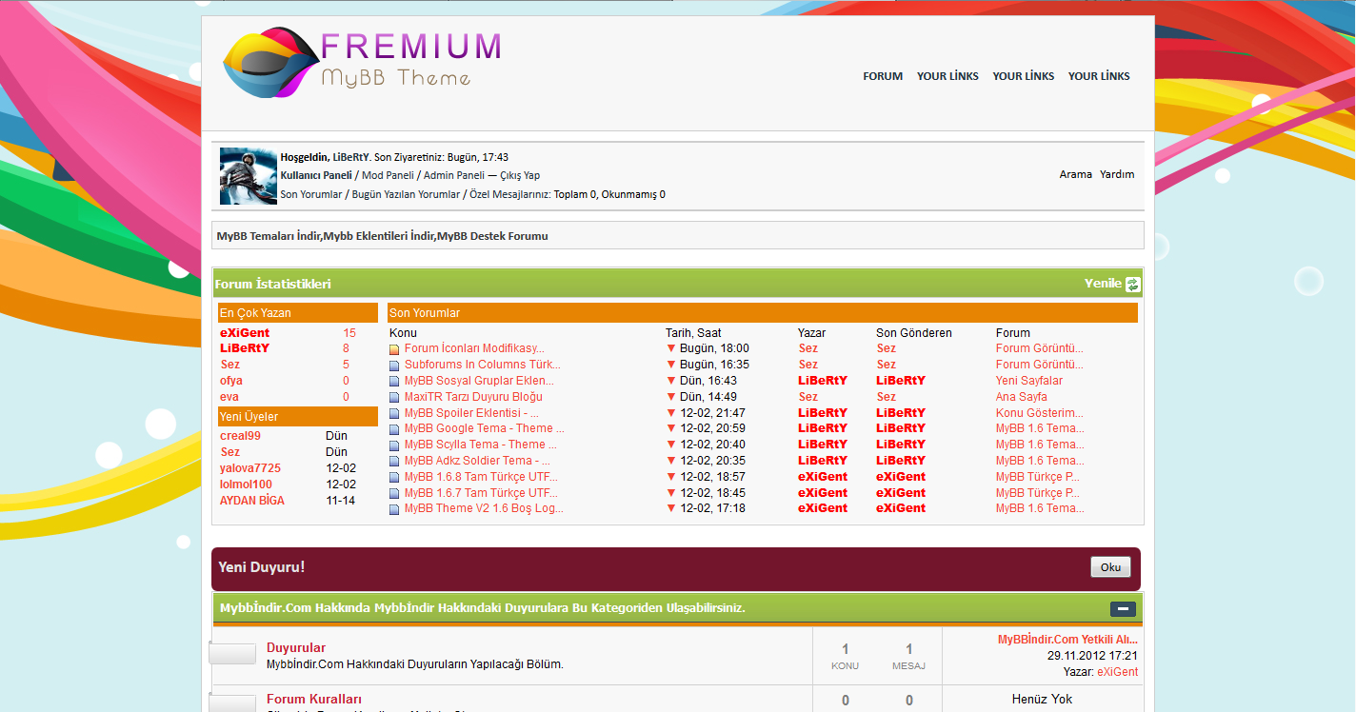Screen dimensions: 1356x712
Task: Click the thread icon beside Forum İconları Modifikasy...
Action: click(x=394, y=349)
